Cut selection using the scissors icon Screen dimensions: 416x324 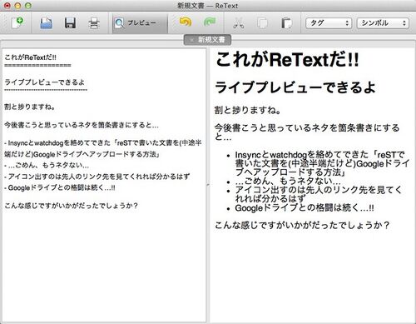click(239, 23)
